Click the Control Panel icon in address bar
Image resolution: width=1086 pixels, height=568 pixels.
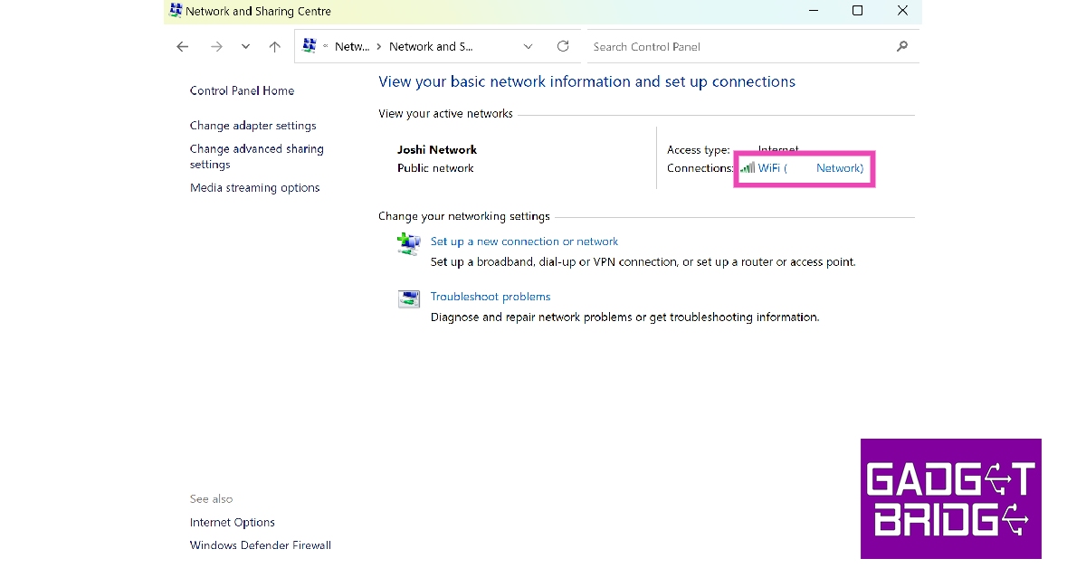pos(310,46)
